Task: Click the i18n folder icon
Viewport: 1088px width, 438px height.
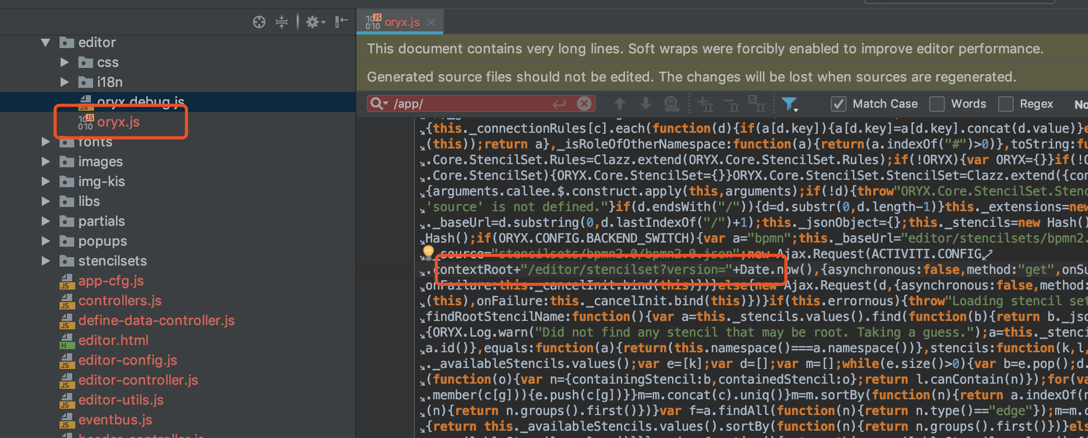Action: tap(85, 83)
